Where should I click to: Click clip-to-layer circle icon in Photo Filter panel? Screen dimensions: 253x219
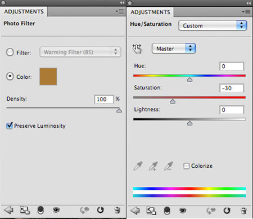40,210
